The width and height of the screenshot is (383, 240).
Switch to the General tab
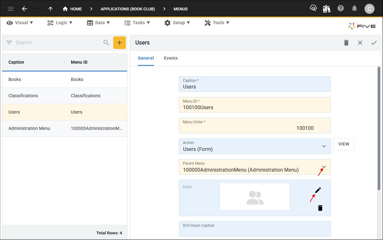(x=146, y=58)
